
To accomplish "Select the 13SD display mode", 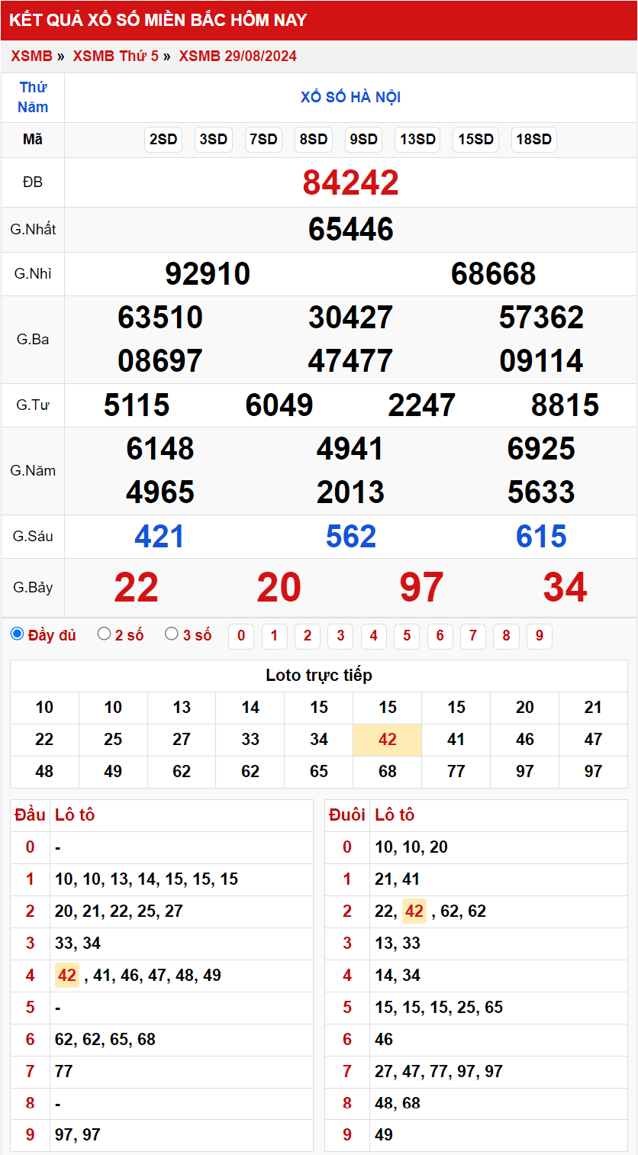I will click(417, 140).
